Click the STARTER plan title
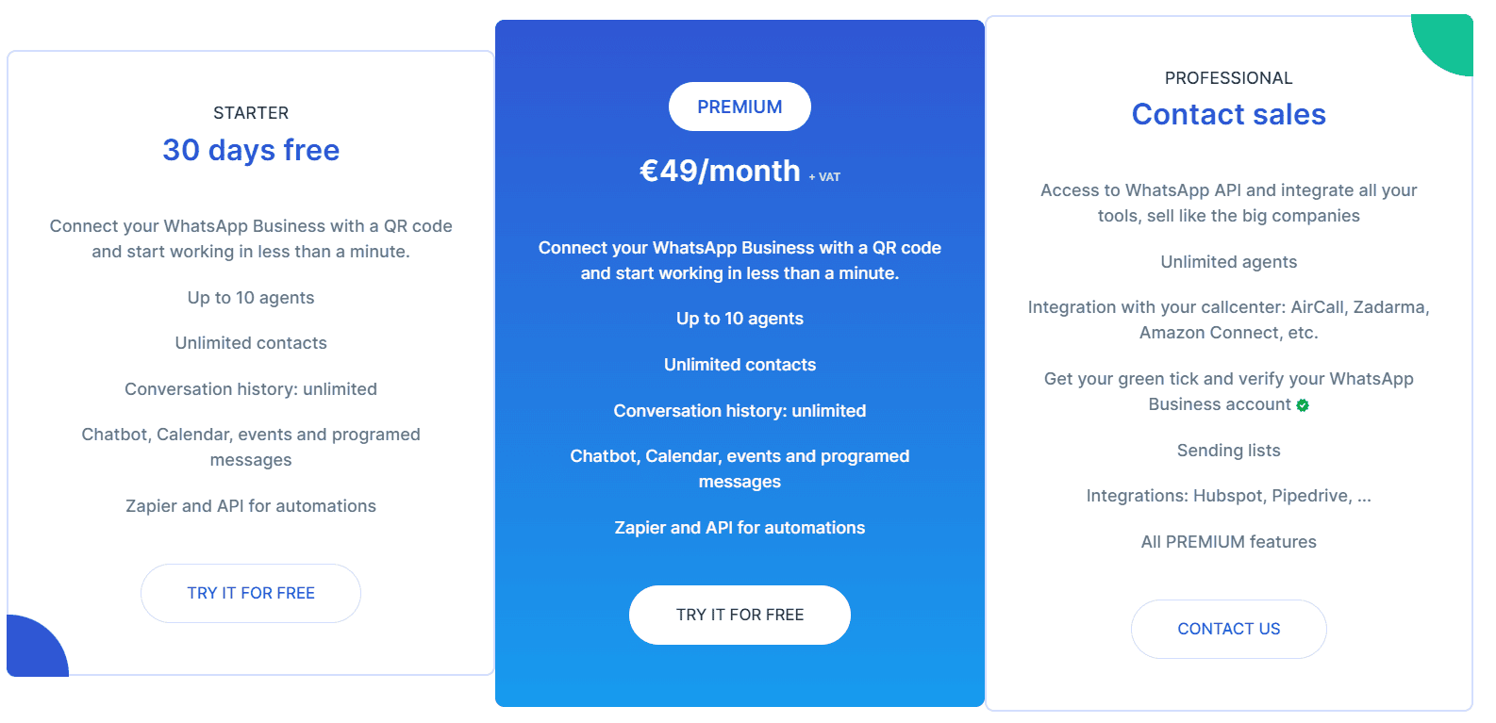This screenshot has height=723, width=1496. 251,112
